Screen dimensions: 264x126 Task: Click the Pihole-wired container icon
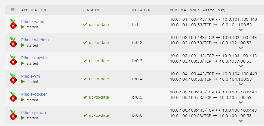click(13, 24)
